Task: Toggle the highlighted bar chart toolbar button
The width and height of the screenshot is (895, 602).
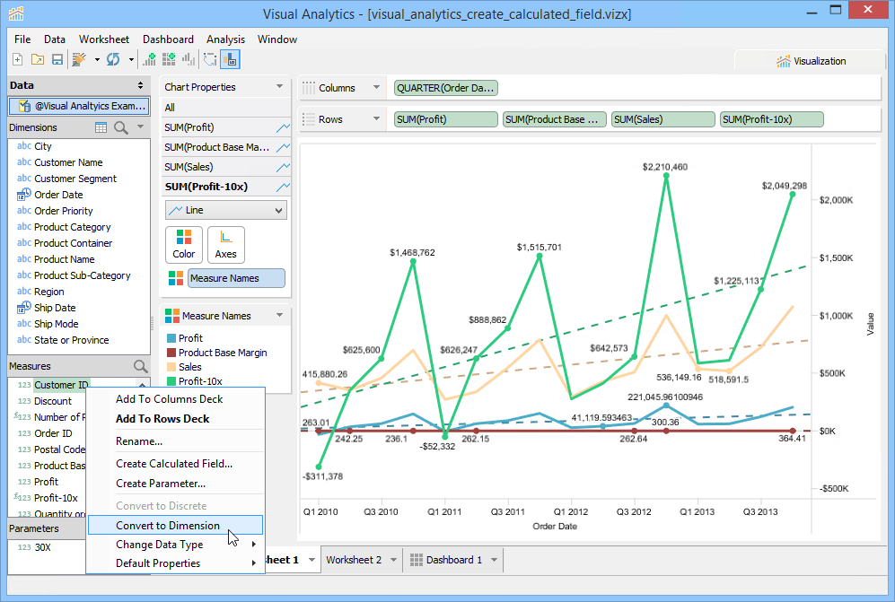Action: (x=231, y=59)
